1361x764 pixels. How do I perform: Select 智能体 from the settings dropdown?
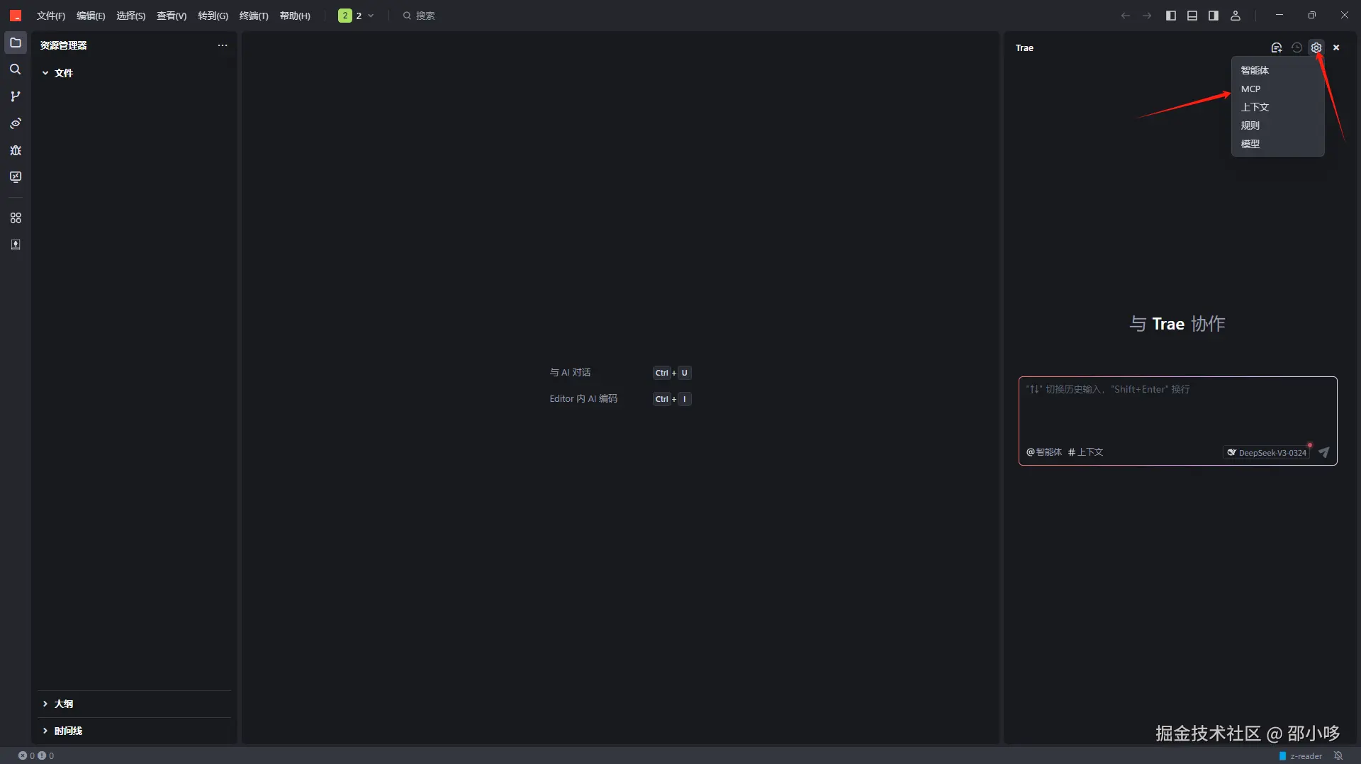pyautogui.click(x=1277, y=70)
